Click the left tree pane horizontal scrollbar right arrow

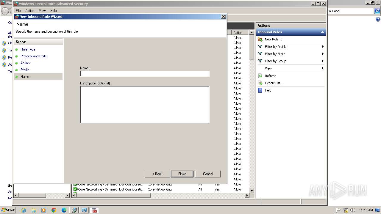[67, 195]
